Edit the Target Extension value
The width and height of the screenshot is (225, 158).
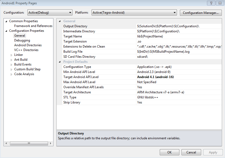[179, 41]
